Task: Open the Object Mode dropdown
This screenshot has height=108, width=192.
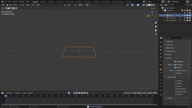Action: 13,5
